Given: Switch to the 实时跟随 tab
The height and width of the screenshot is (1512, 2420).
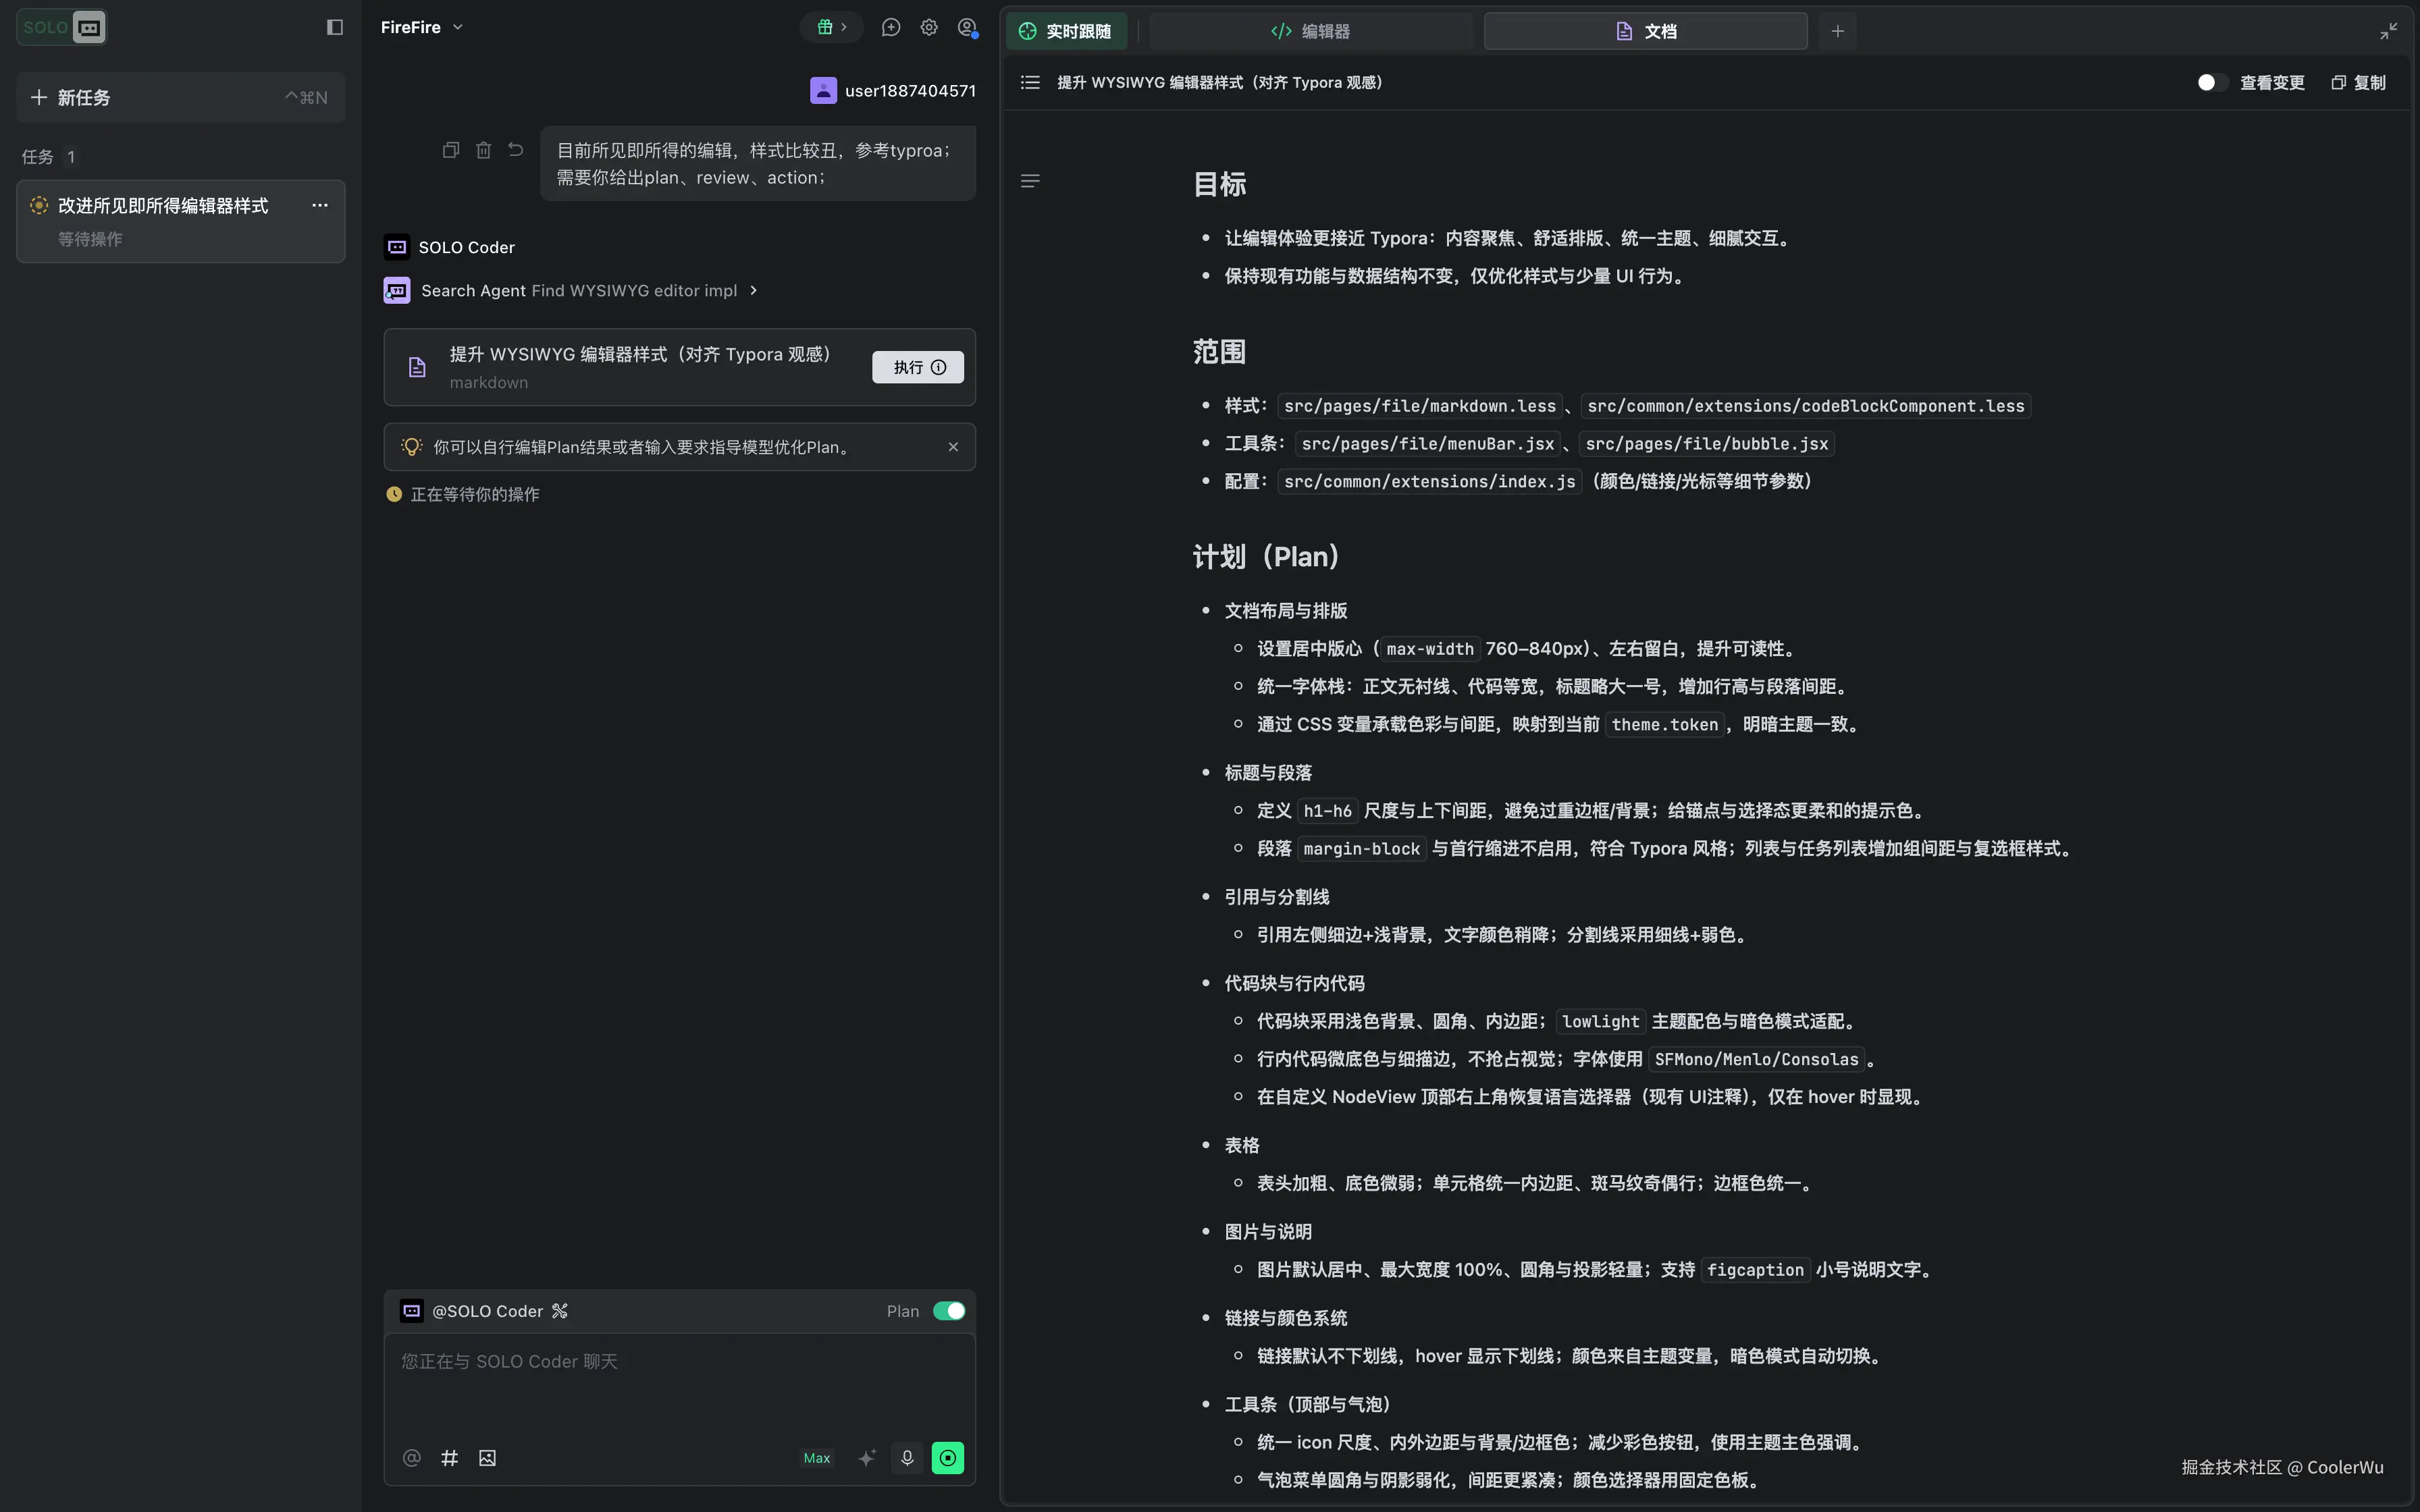Looking at the screenshot, I should [1066, 31].
